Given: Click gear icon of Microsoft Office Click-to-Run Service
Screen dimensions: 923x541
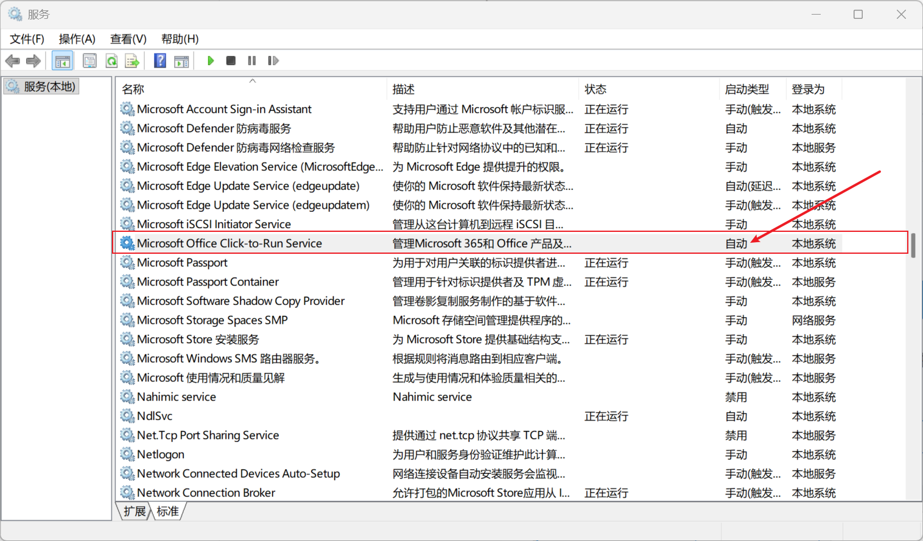Looking at the screenshot, I should pos(127,243).
